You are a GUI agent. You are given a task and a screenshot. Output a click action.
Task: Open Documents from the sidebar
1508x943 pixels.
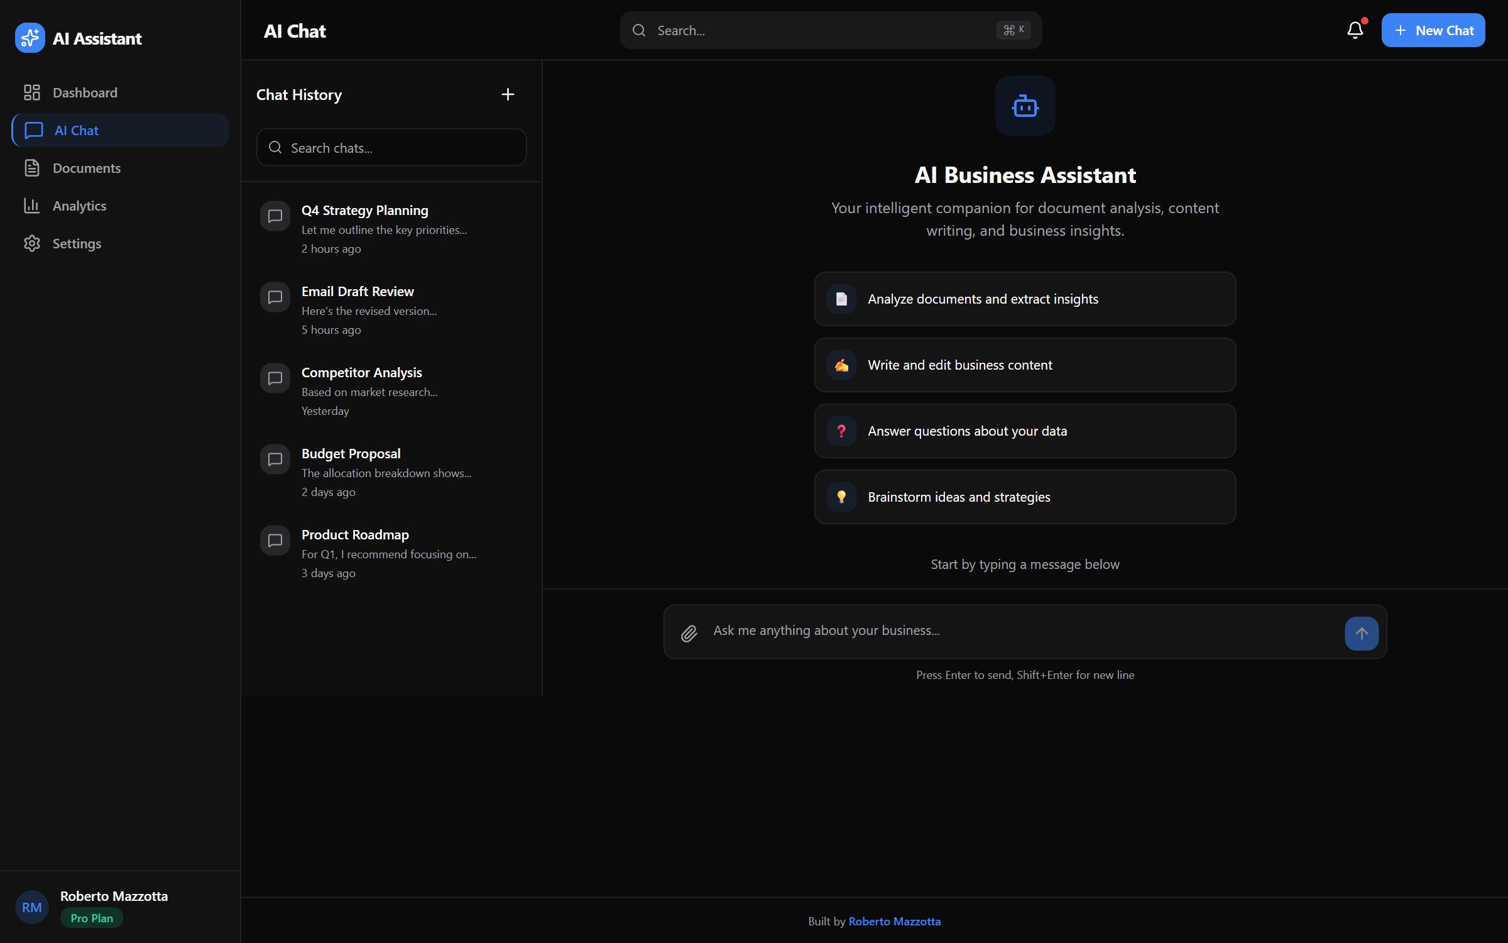coord(120,168)
